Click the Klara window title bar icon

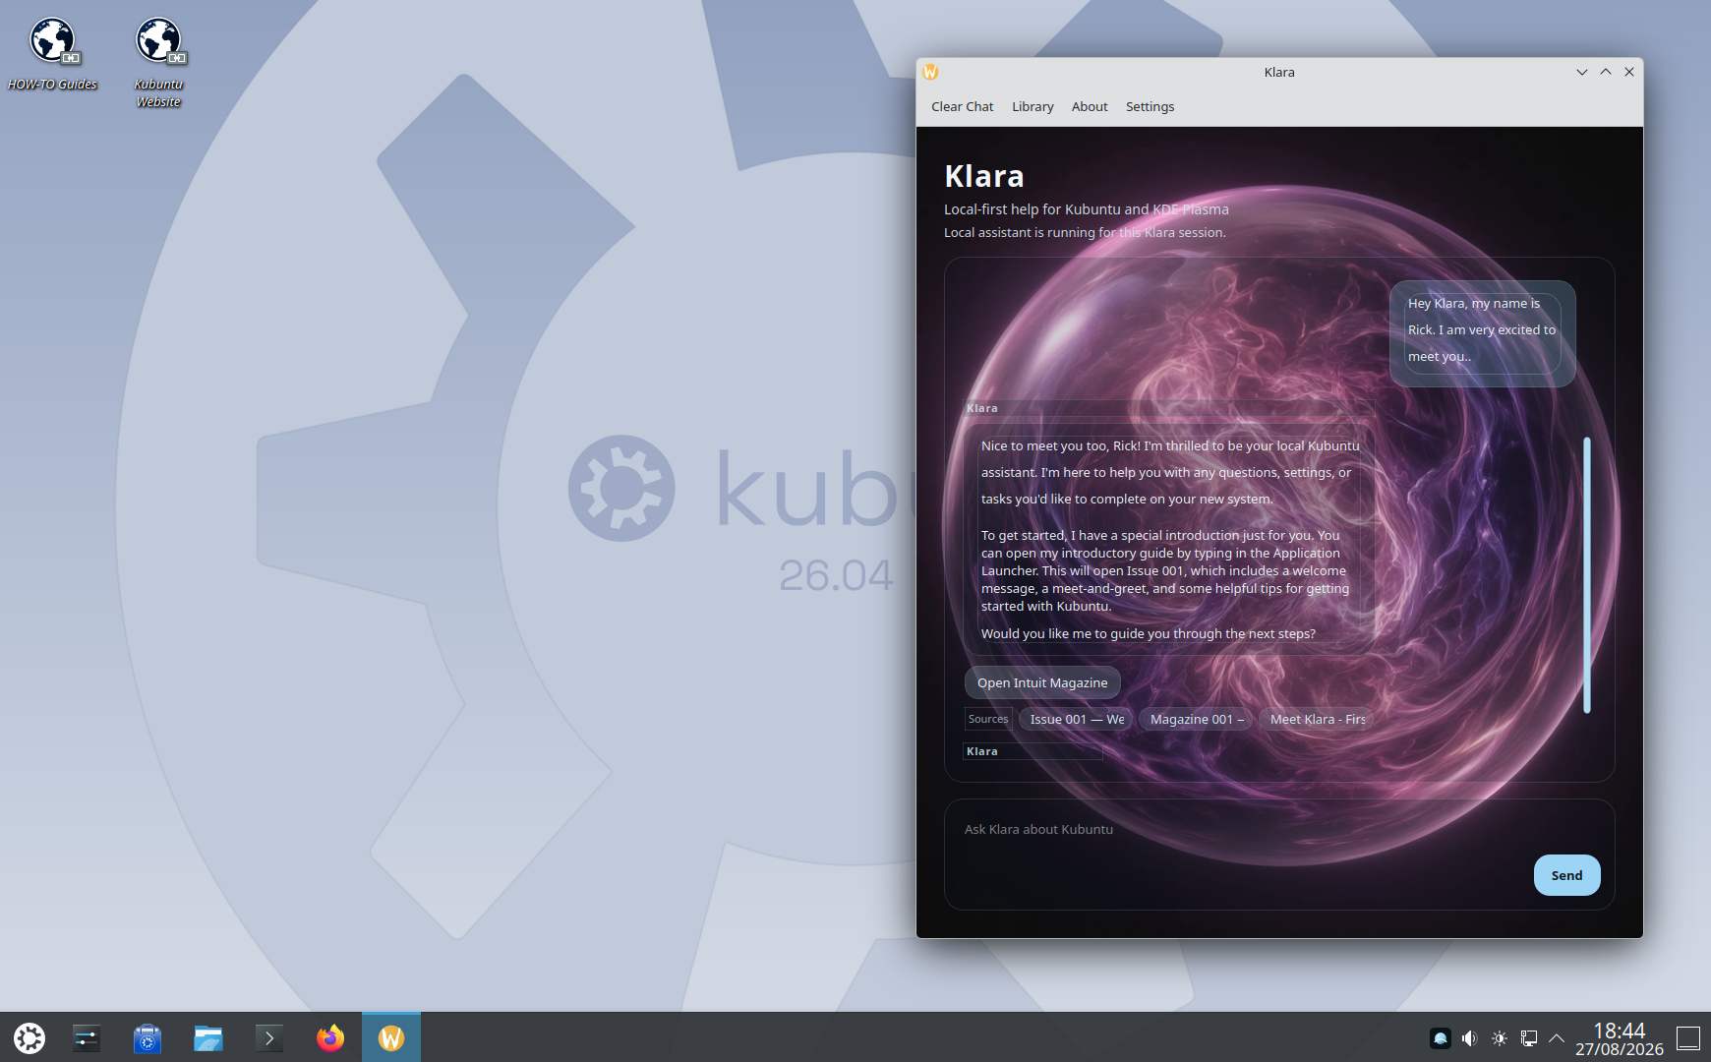[x=930, y=72]
